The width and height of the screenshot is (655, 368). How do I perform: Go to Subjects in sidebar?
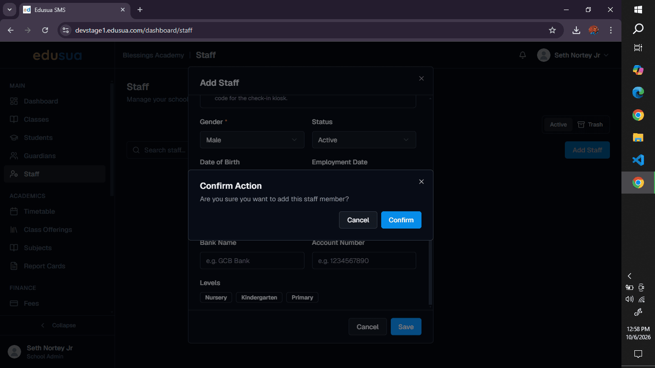coord(55,248)
